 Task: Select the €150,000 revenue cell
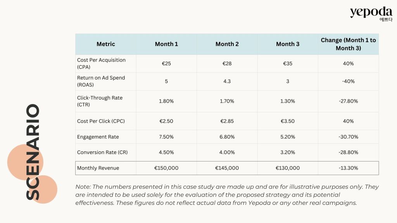pos(166,168)
